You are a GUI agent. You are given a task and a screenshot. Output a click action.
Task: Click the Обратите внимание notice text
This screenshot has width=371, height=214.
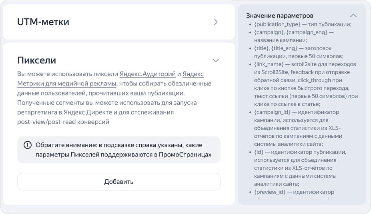click(x=123, y=150)
